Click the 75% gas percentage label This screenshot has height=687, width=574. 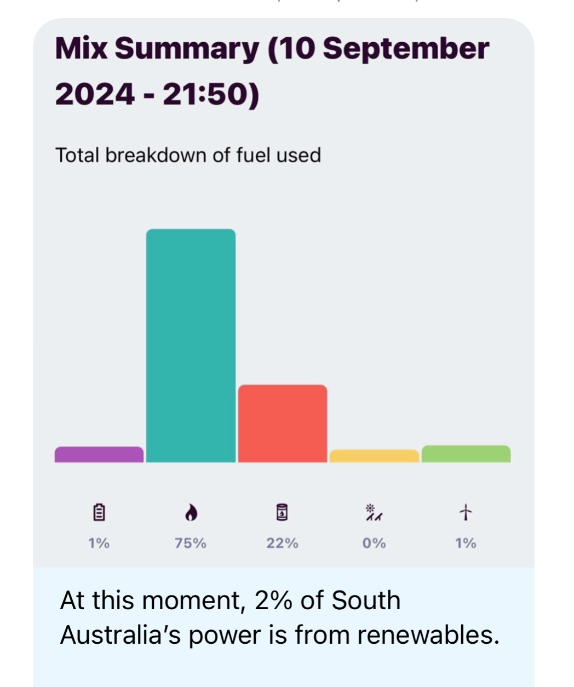[x=191, y=543]
